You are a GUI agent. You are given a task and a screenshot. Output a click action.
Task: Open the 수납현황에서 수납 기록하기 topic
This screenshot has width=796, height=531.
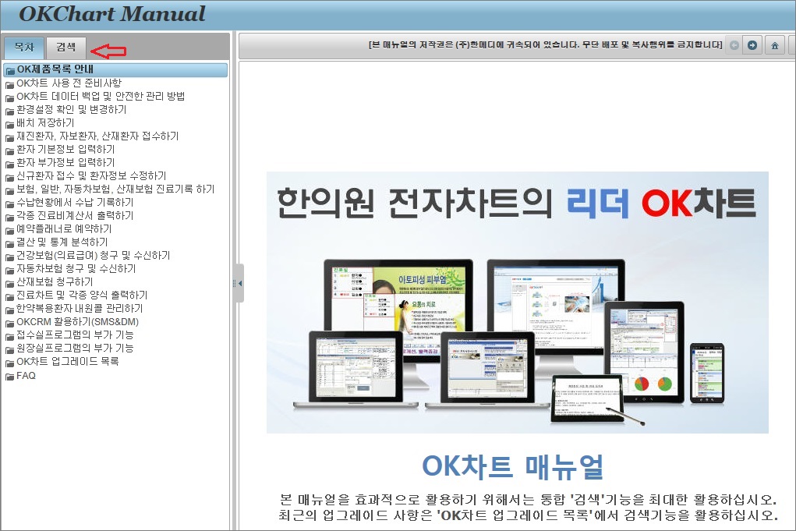pos(75,202)
